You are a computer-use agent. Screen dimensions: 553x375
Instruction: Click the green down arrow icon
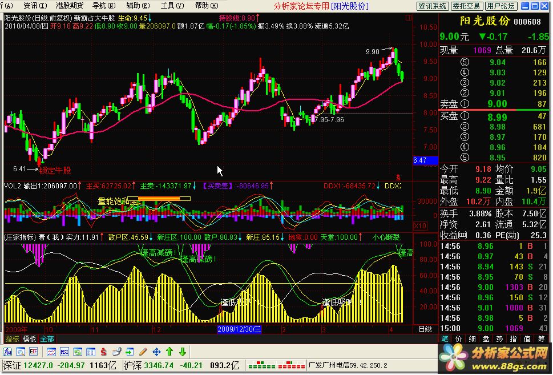182,352
